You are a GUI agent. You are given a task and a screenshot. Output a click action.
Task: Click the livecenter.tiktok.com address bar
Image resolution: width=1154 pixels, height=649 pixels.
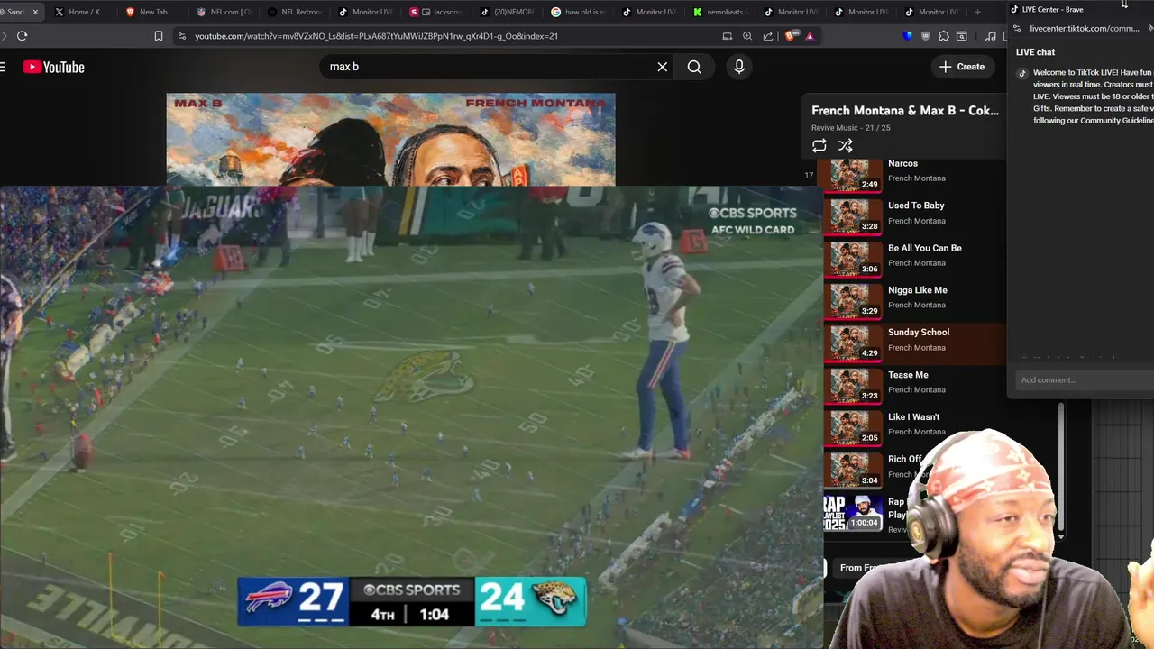[x=1085, y=28]
